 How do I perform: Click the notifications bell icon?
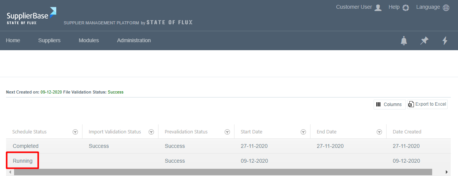tap(404, 41)
